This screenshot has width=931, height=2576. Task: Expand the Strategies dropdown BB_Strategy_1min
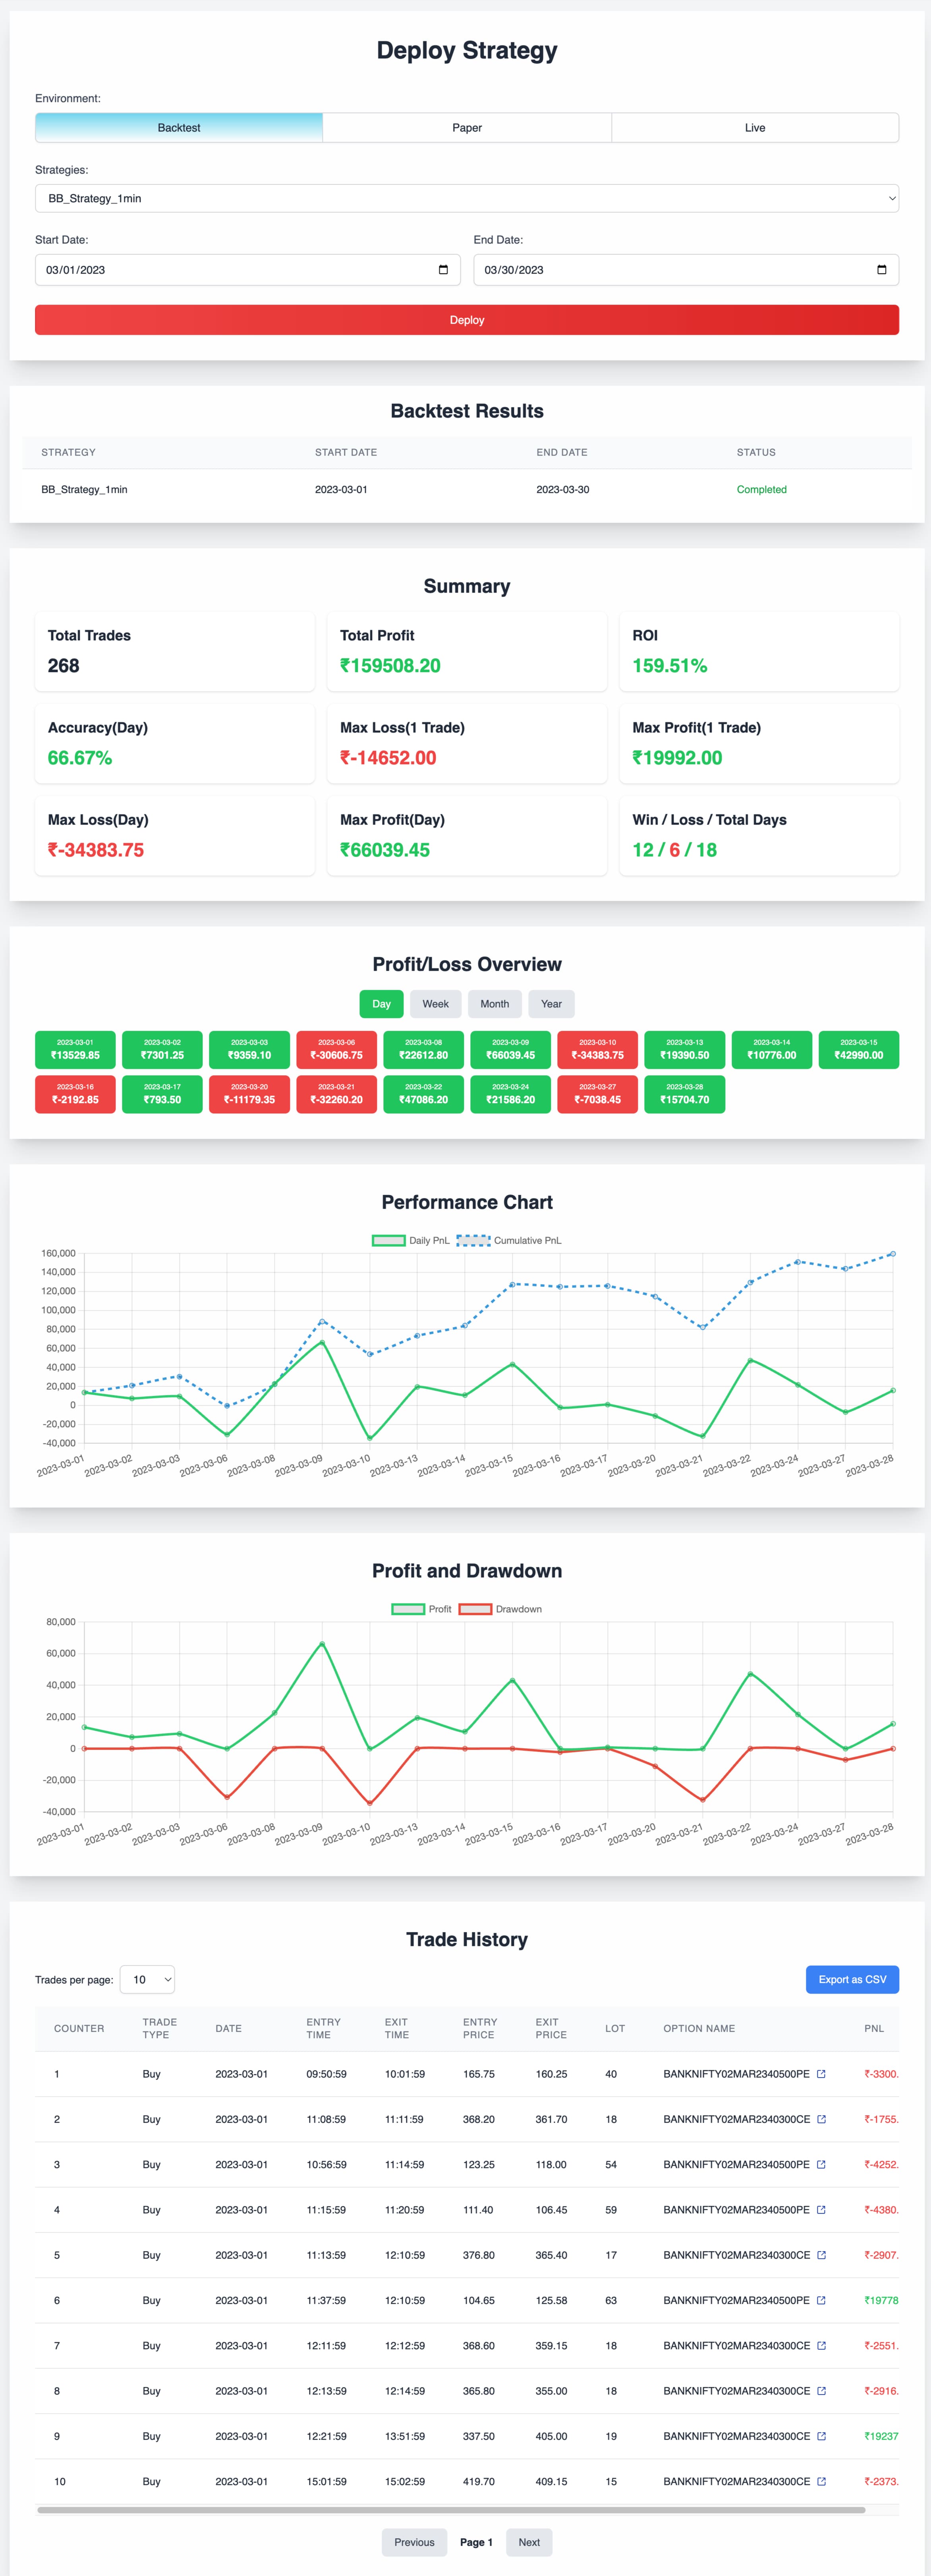467,198
